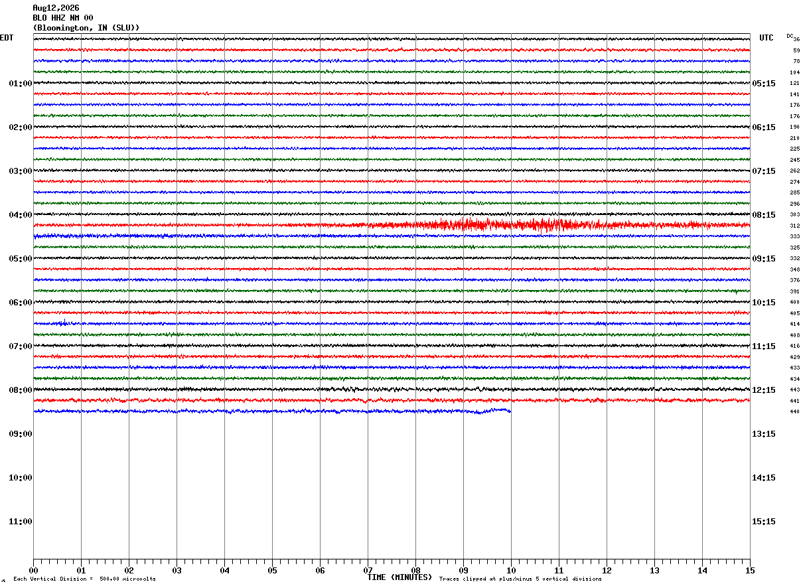Click the "08:15" UTC time label
The image size is (803, 588).
tap(764, 215)
